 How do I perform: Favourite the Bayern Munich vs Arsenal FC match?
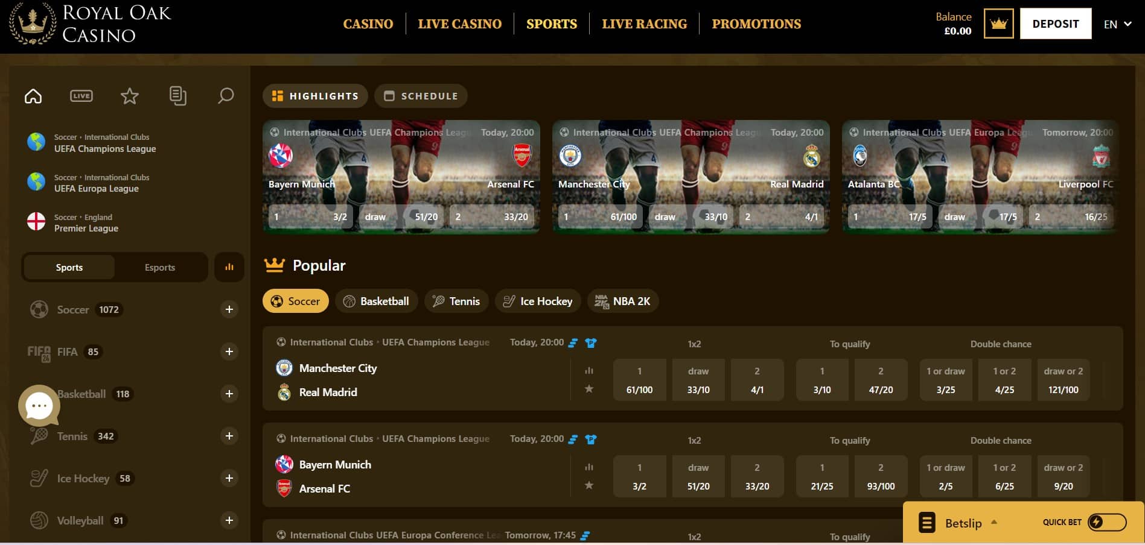[x=589, y=485]
